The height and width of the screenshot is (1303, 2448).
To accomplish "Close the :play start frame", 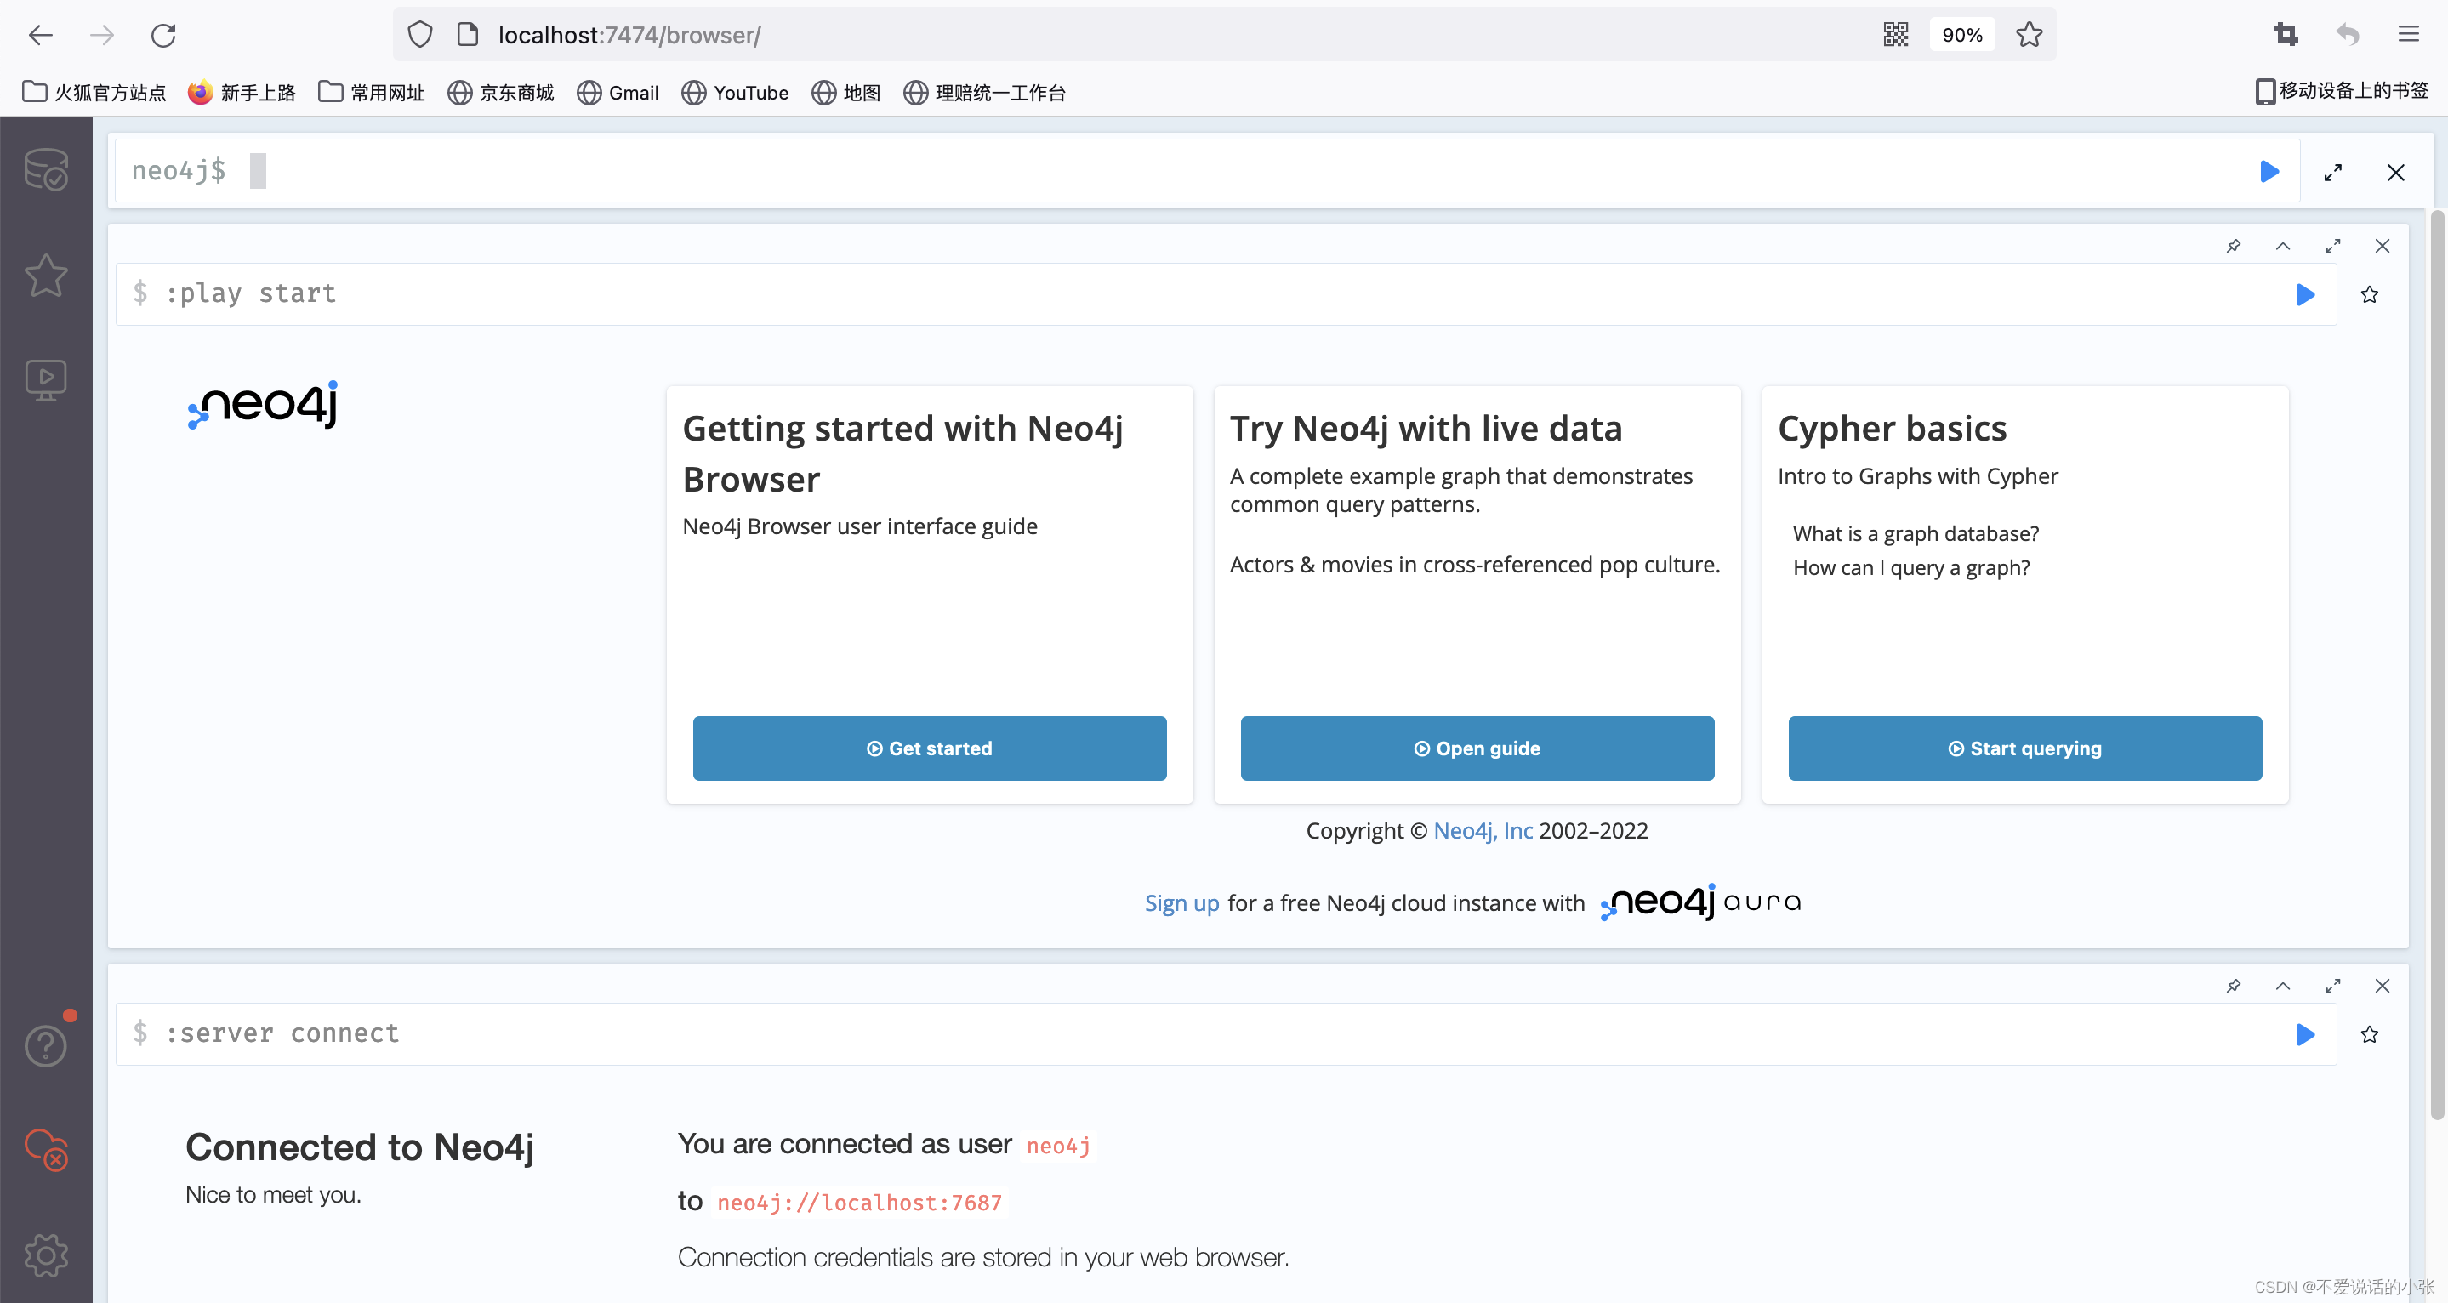I will 2383,246.
